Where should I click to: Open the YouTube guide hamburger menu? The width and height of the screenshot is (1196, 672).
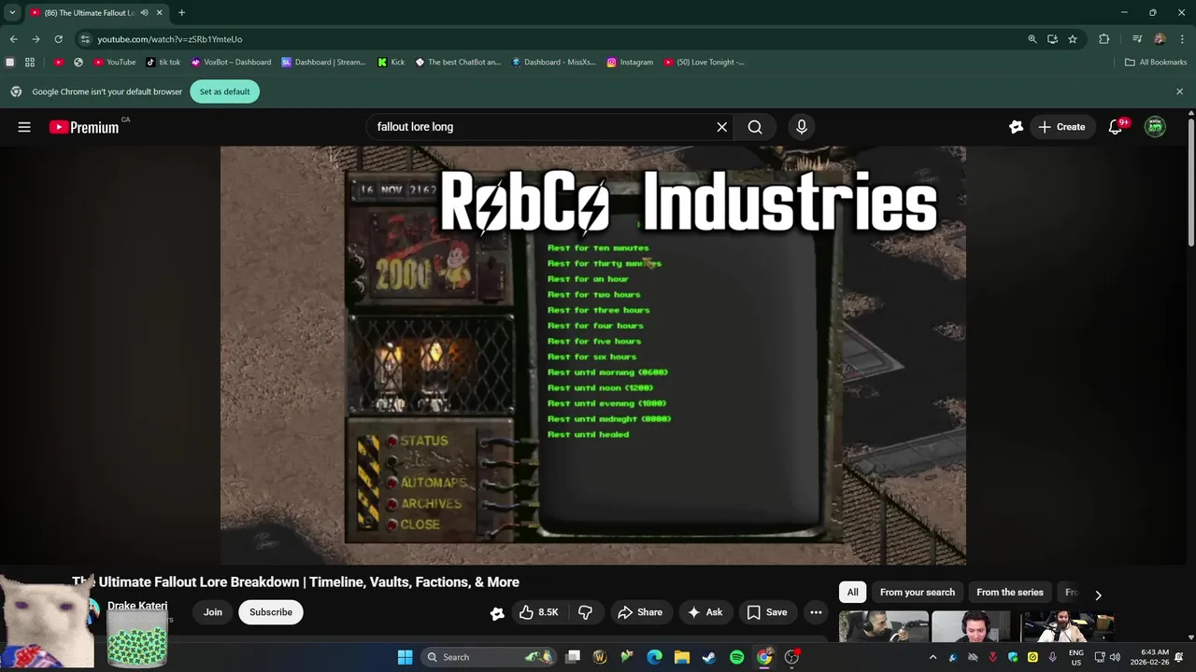[x=24, y=127]
